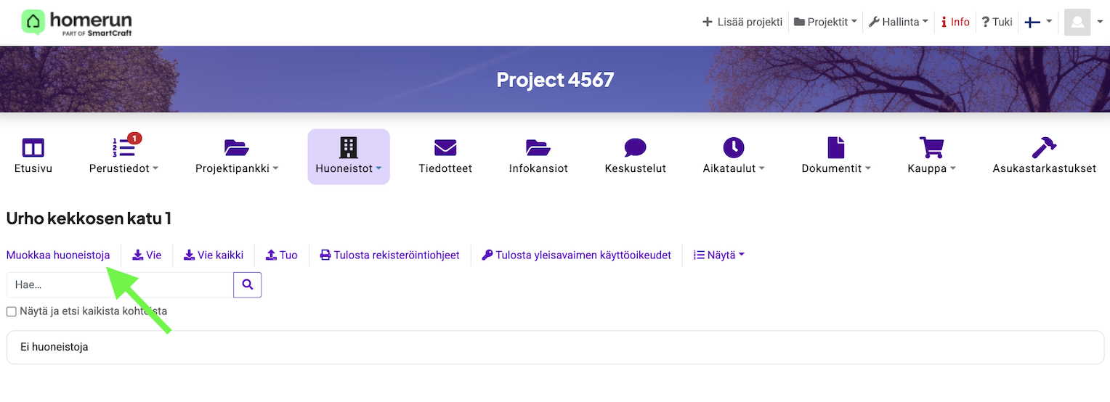Open the Perustiedot menu
Screen dimensions: 1110x402
click(x=123, y=157)
